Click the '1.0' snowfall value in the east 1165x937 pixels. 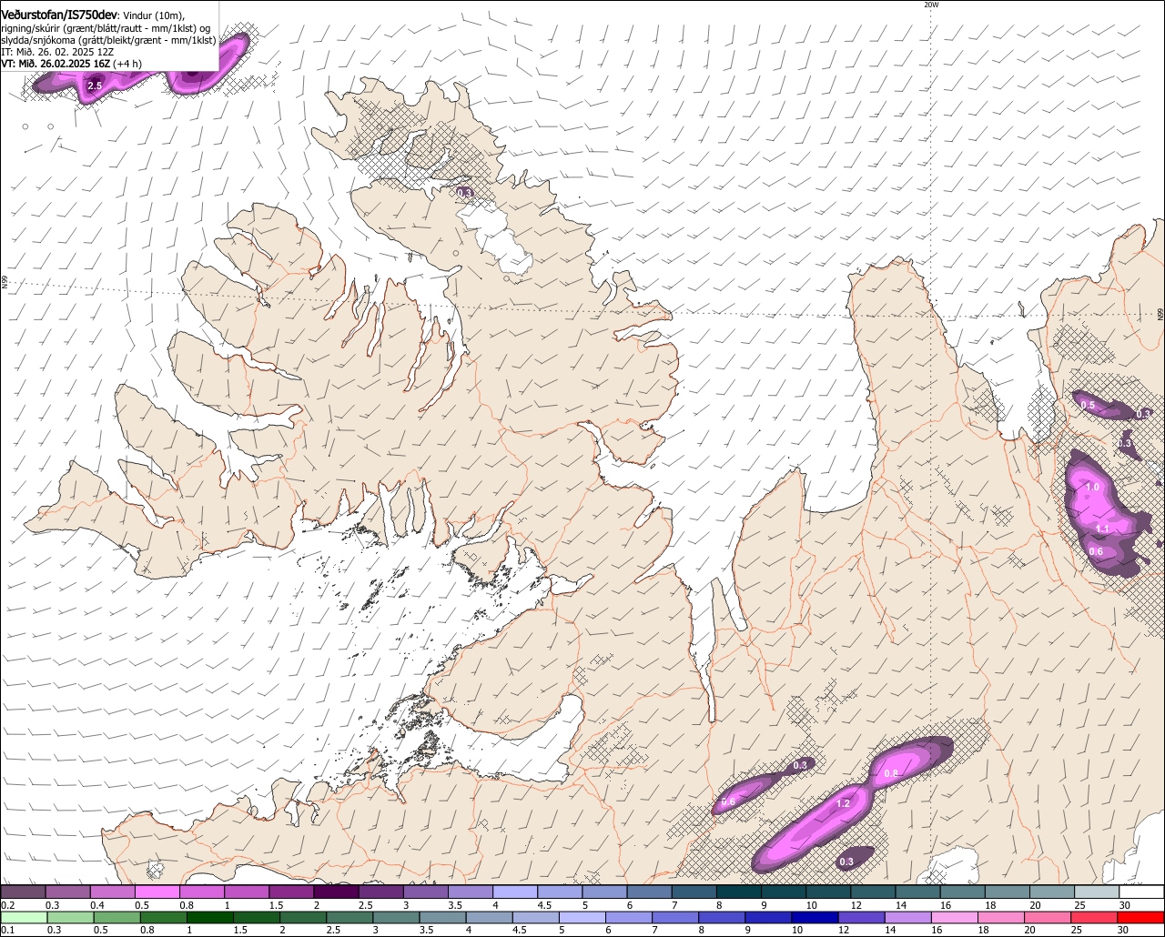[1092, 488]
